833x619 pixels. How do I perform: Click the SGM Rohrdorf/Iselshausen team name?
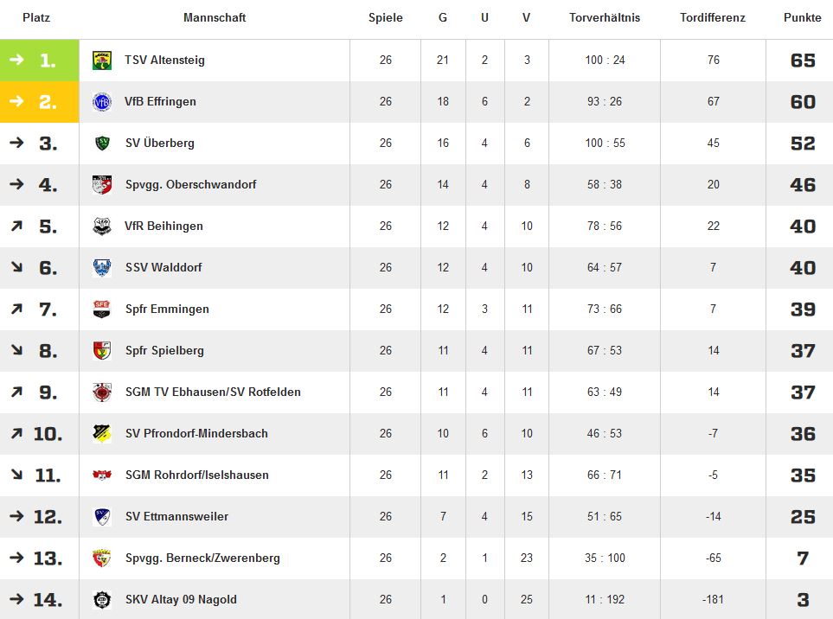tap(197, 475)
